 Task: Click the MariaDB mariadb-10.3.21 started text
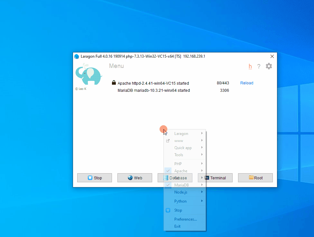click(x=153, y=90)
